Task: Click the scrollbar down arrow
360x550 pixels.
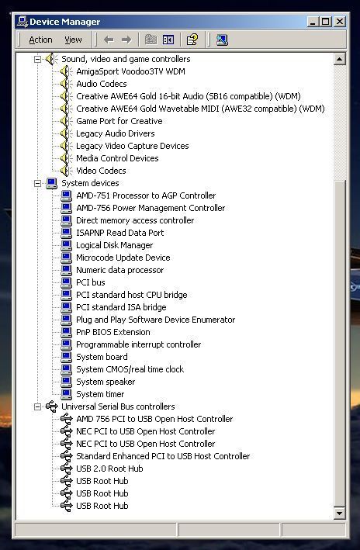Action: point(339,514)
